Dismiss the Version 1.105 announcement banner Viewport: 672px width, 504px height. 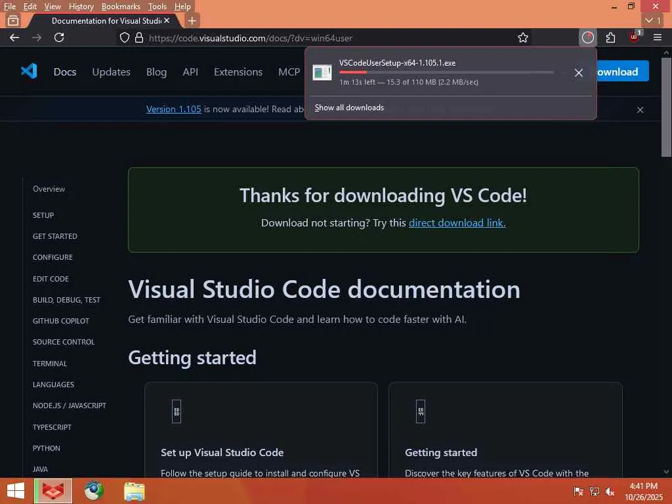(x=640, y=110)
